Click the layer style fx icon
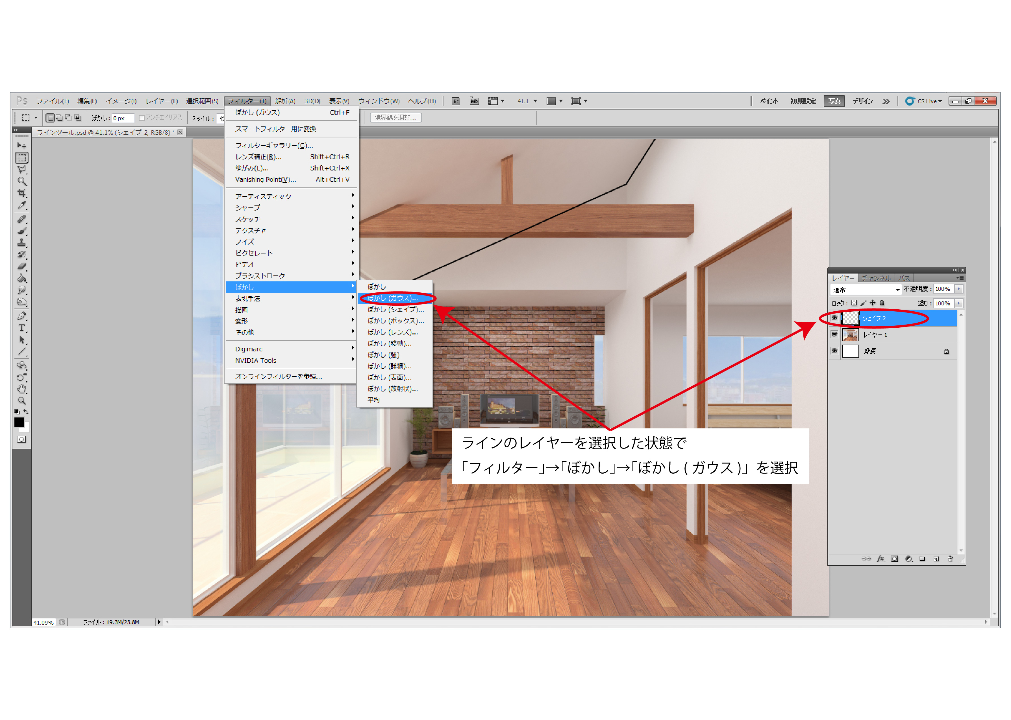The image size is (1011, 720). 880,559
